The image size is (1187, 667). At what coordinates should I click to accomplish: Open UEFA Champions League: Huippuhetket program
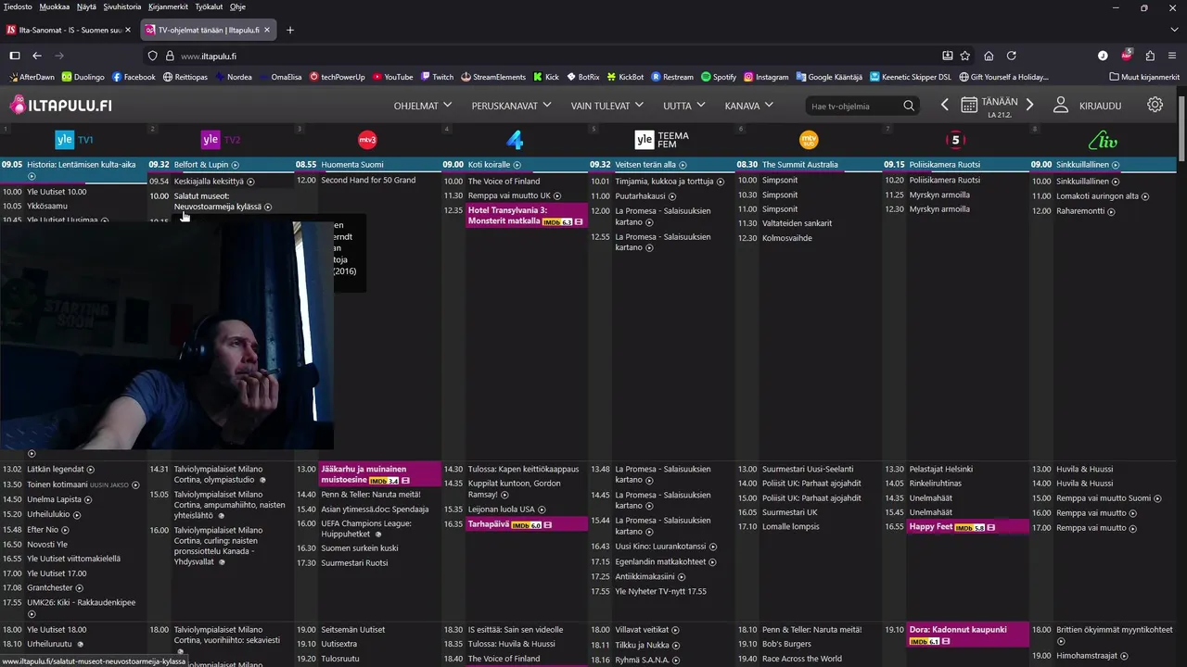[x=366, y=529]
